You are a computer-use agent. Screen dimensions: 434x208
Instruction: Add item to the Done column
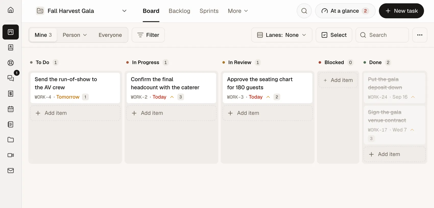(394, 154)
